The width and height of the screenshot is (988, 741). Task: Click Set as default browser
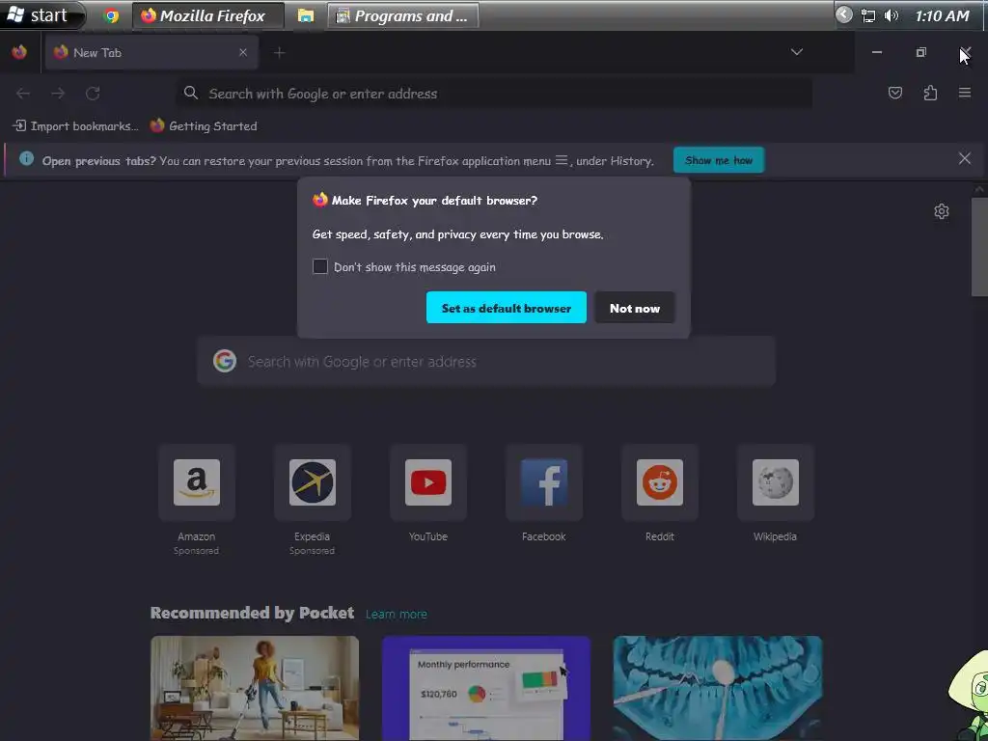pos(506,308)
